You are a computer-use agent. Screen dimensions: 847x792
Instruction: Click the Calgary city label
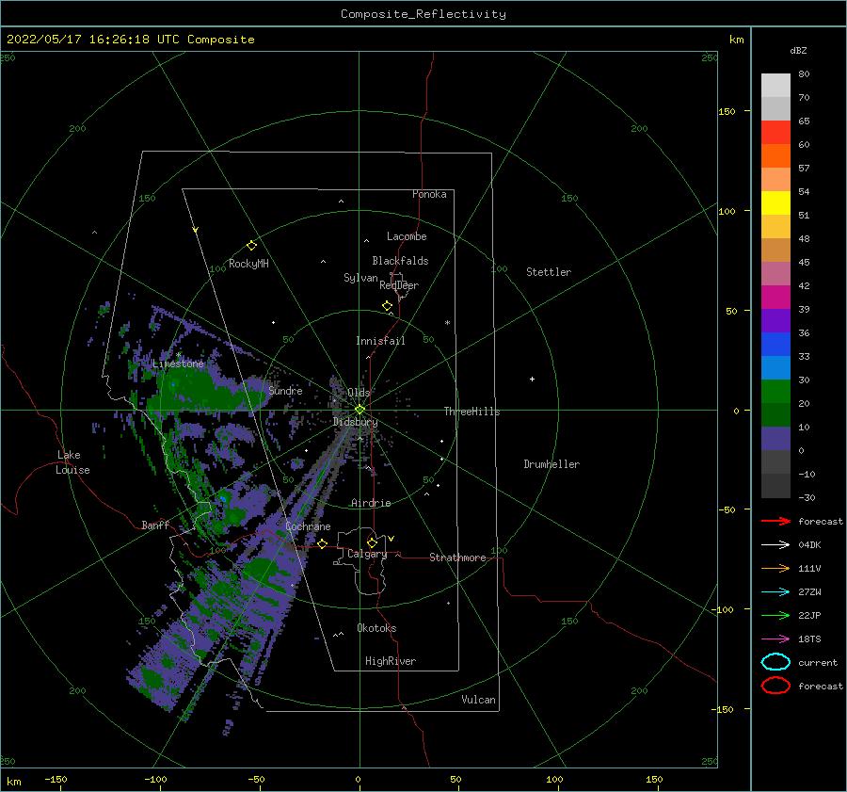367,554
